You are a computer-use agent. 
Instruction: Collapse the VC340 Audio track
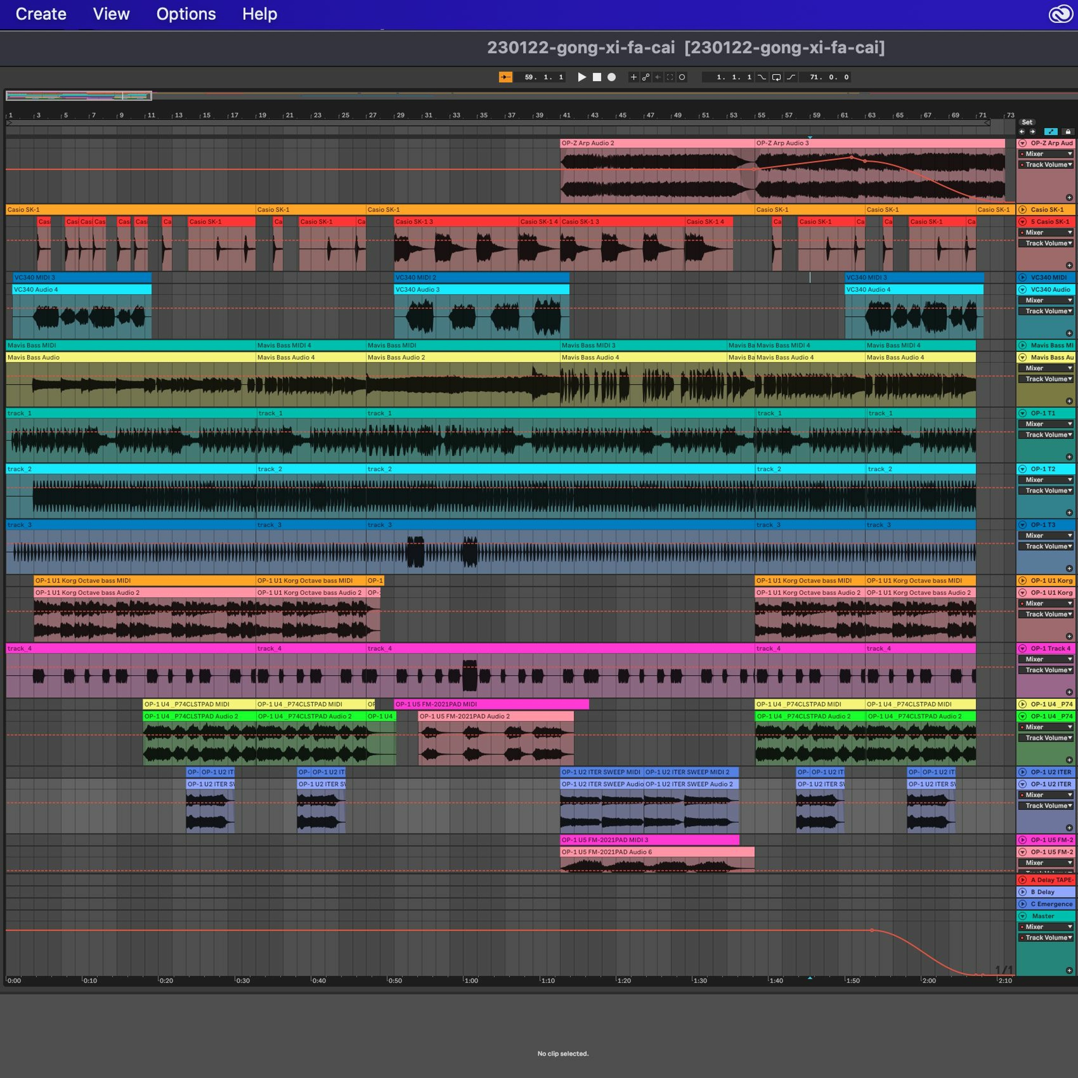click(1022, 290)
